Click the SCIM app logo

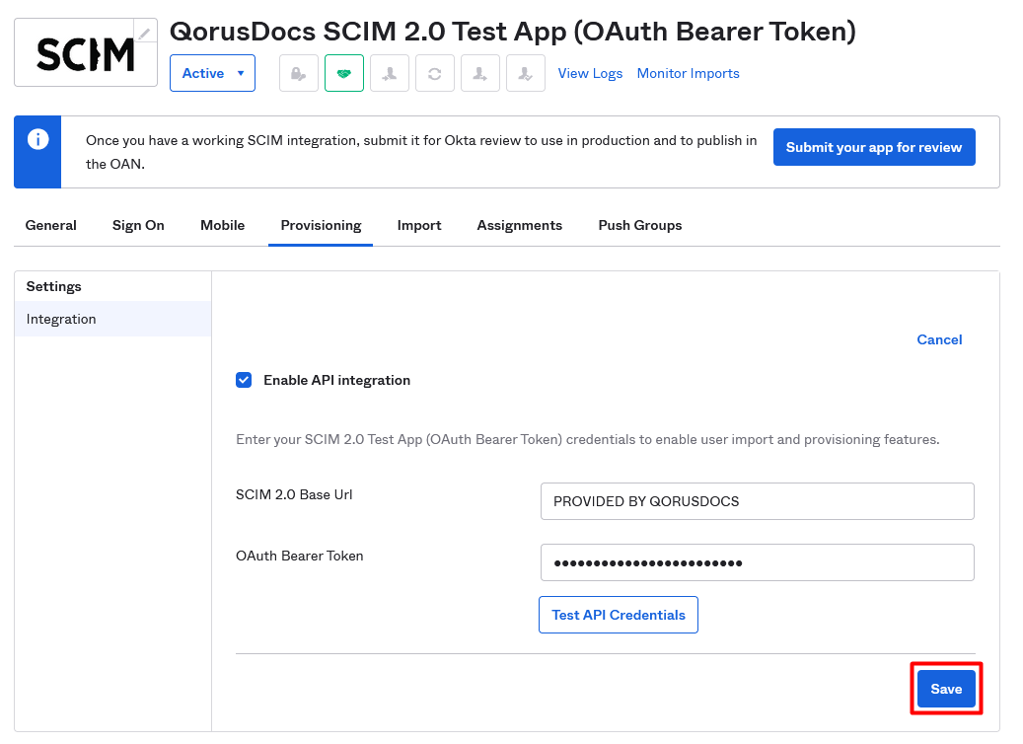(86, 53)
